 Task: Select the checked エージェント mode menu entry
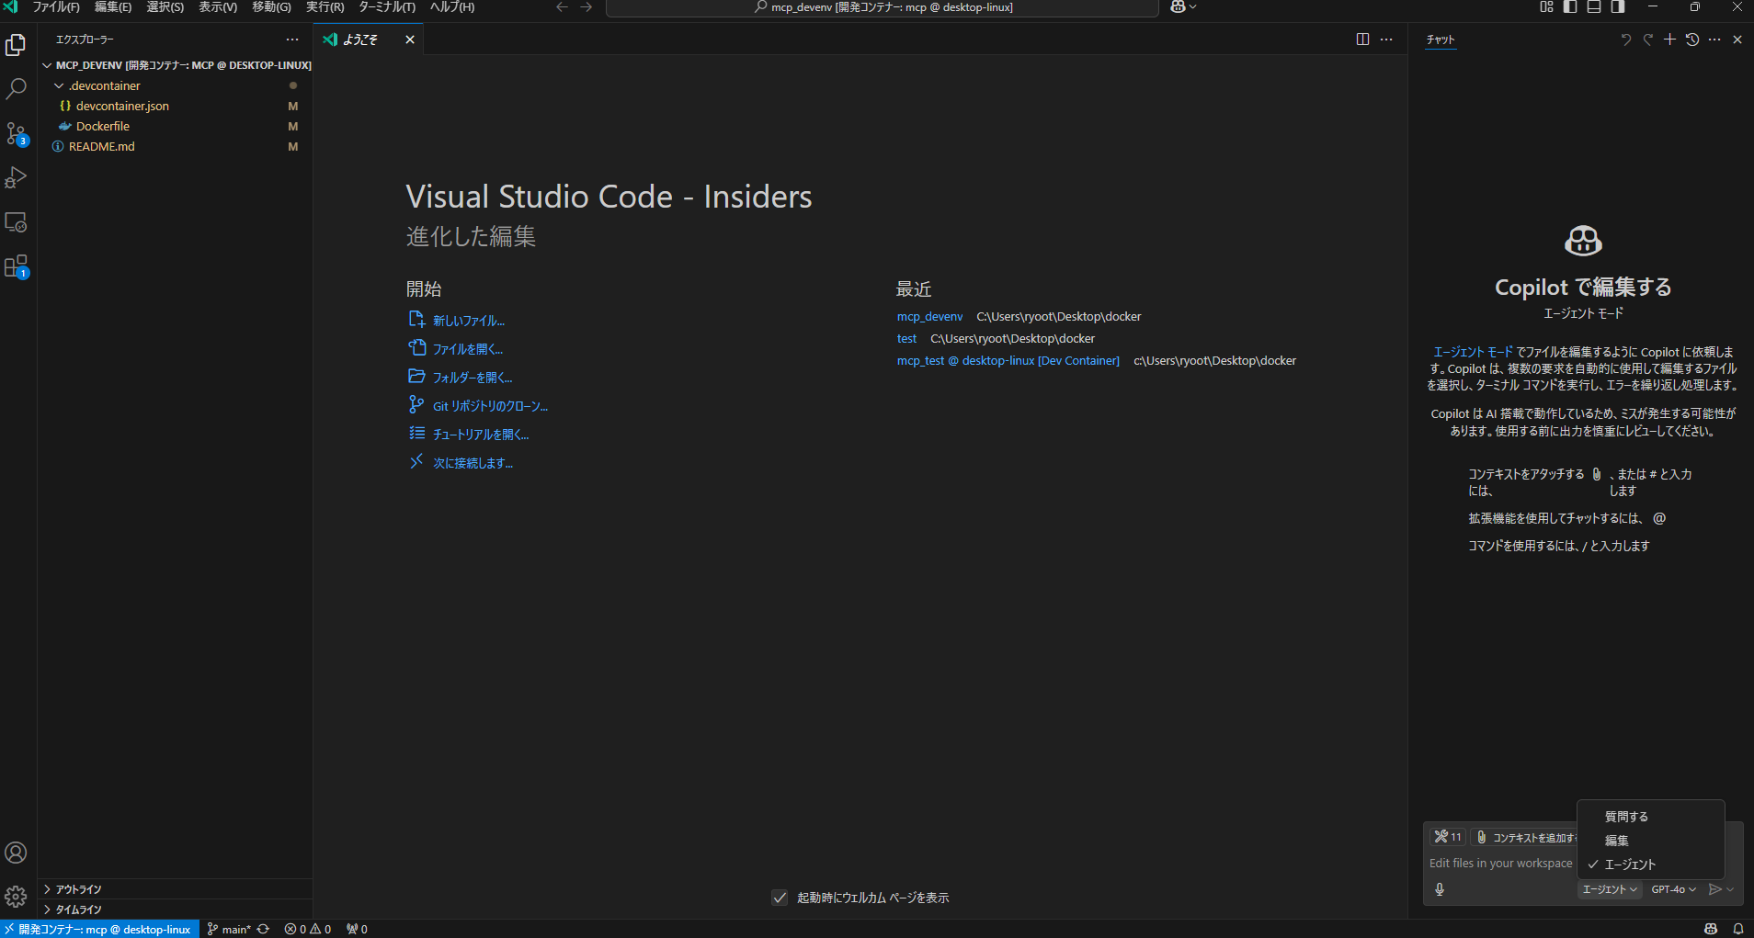[x=1651, y=865]
